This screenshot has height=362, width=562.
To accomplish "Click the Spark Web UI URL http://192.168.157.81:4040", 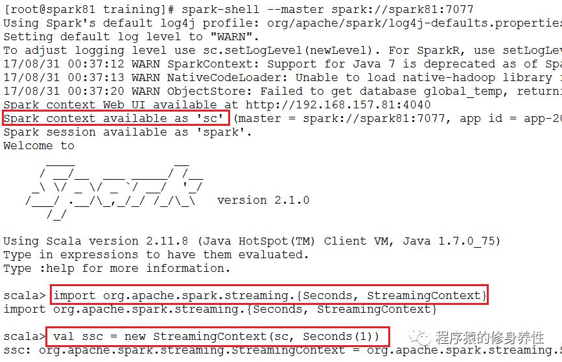I will [338, 104].
